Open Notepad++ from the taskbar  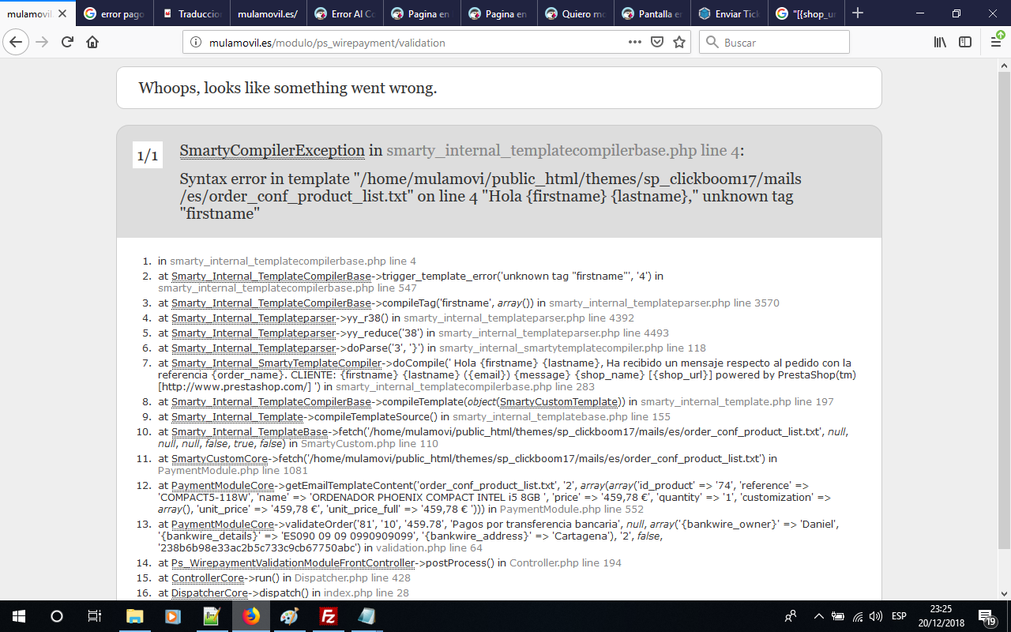tap(212, 616)
